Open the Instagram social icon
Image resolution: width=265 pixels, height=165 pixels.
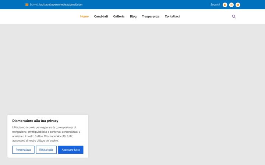pos(232,5)
